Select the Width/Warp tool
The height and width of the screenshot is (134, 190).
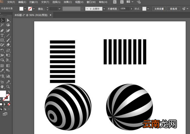(2, 55)
